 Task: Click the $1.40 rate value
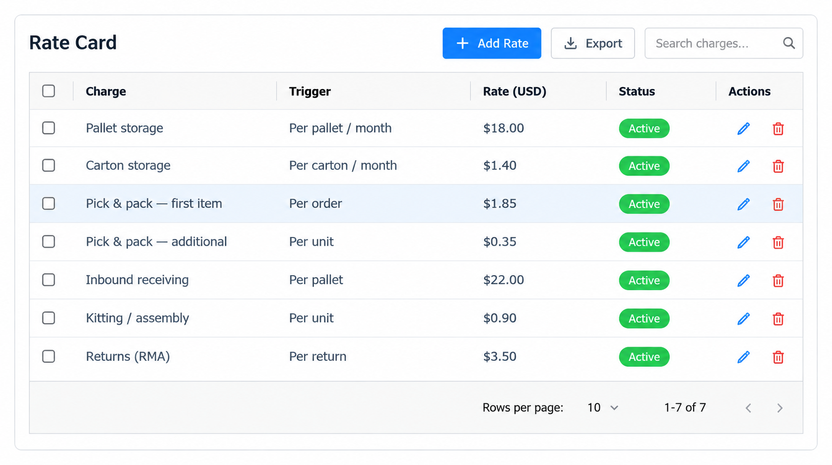point(500,166)
